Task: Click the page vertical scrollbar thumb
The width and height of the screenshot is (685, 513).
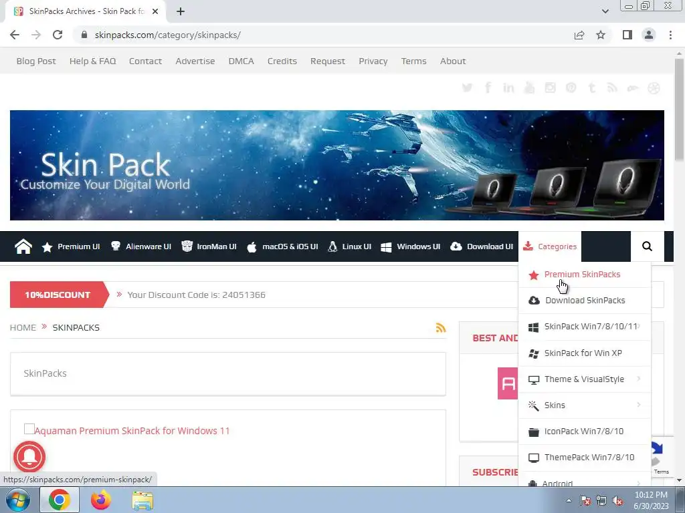Action: (680, 109)
